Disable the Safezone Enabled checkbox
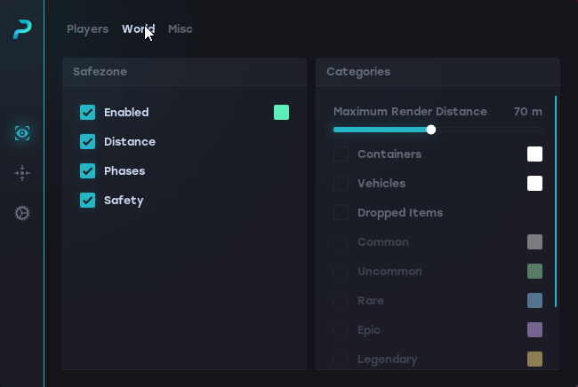Viewport: 578px width, 387px height. pyautogui.click(x=87, y=113)
